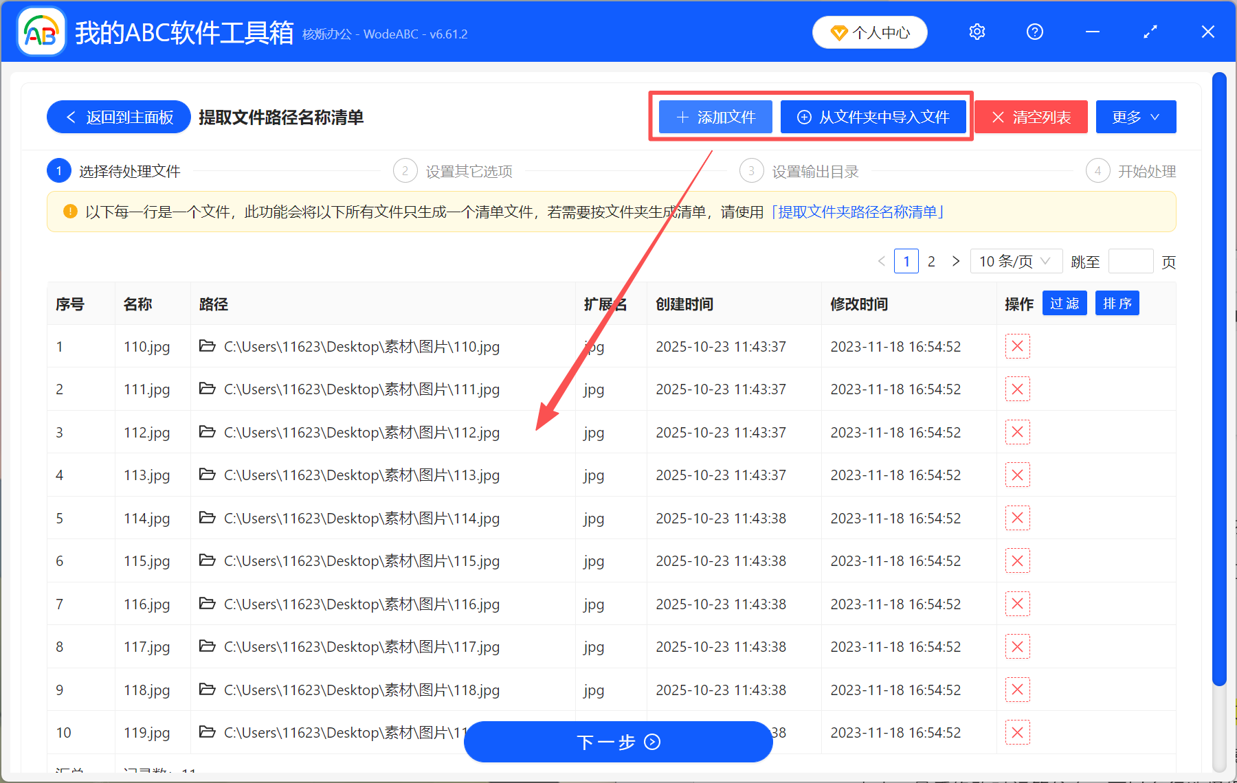Viewport: 1237px width, 783px height.
Task: Click folder icon beside 114.jpg path
Action: pos(207,518)
